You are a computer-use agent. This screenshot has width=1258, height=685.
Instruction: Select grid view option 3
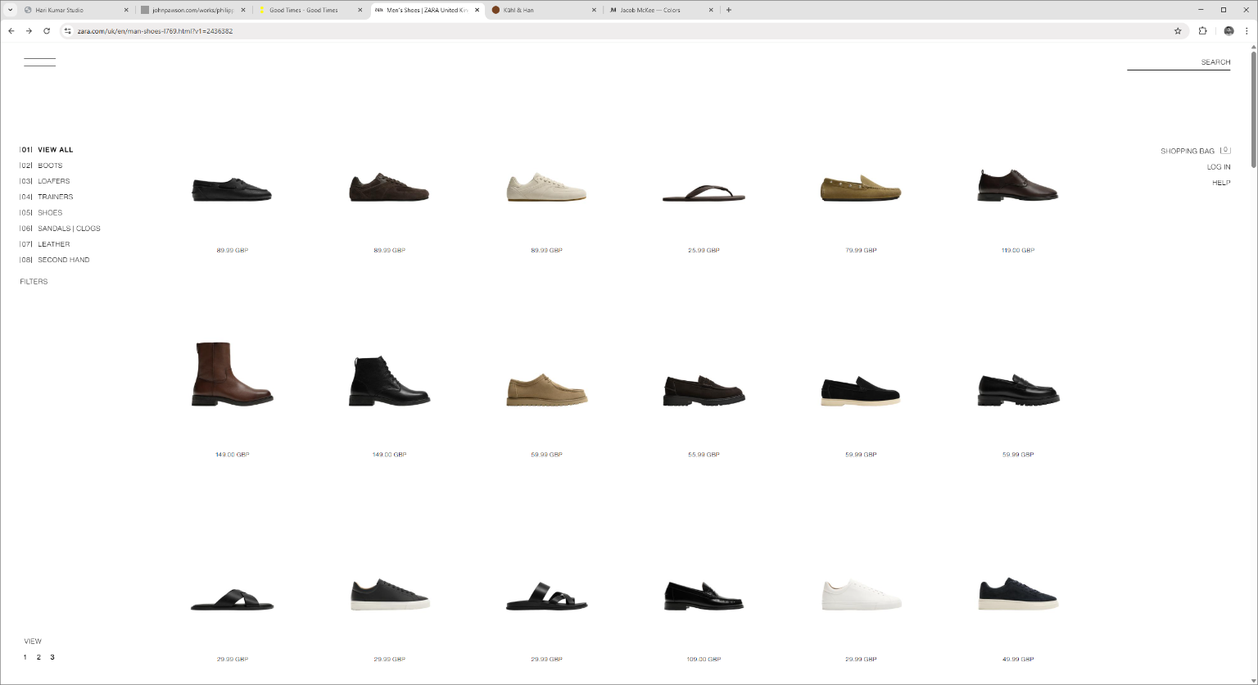point(52,657)
